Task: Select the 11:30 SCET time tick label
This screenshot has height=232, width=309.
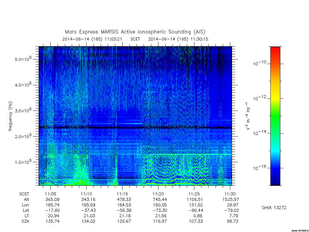Action: (230, 194)
